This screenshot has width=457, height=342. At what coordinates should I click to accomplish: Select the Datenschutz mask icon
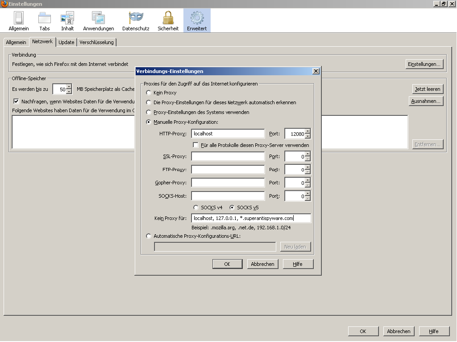pyautogui.click(x=136, y=21)
